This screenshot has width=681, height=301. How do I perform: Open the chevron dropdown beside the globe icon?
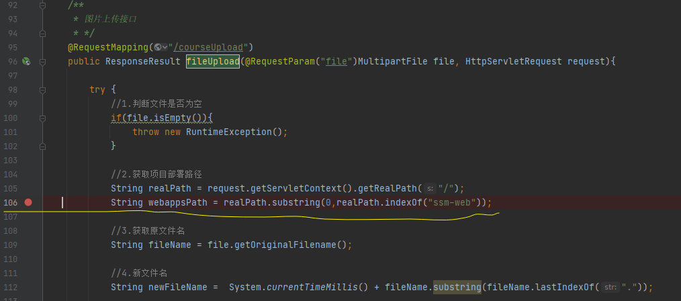[165, 47]
